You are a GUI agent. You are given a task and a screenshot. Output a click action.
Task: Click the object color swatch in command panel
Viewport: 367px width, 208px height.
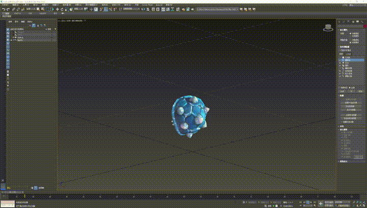(365, 26)
